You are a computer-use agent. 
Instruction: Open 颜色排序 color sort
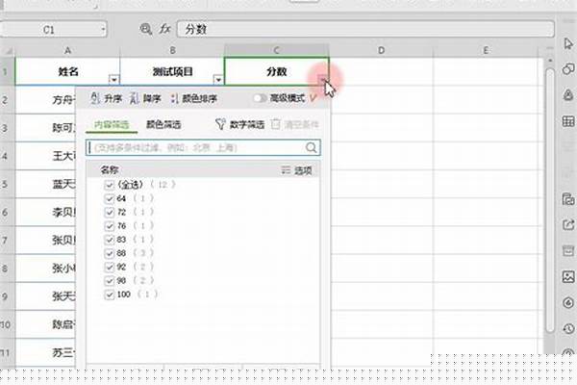tap(194, 98)
